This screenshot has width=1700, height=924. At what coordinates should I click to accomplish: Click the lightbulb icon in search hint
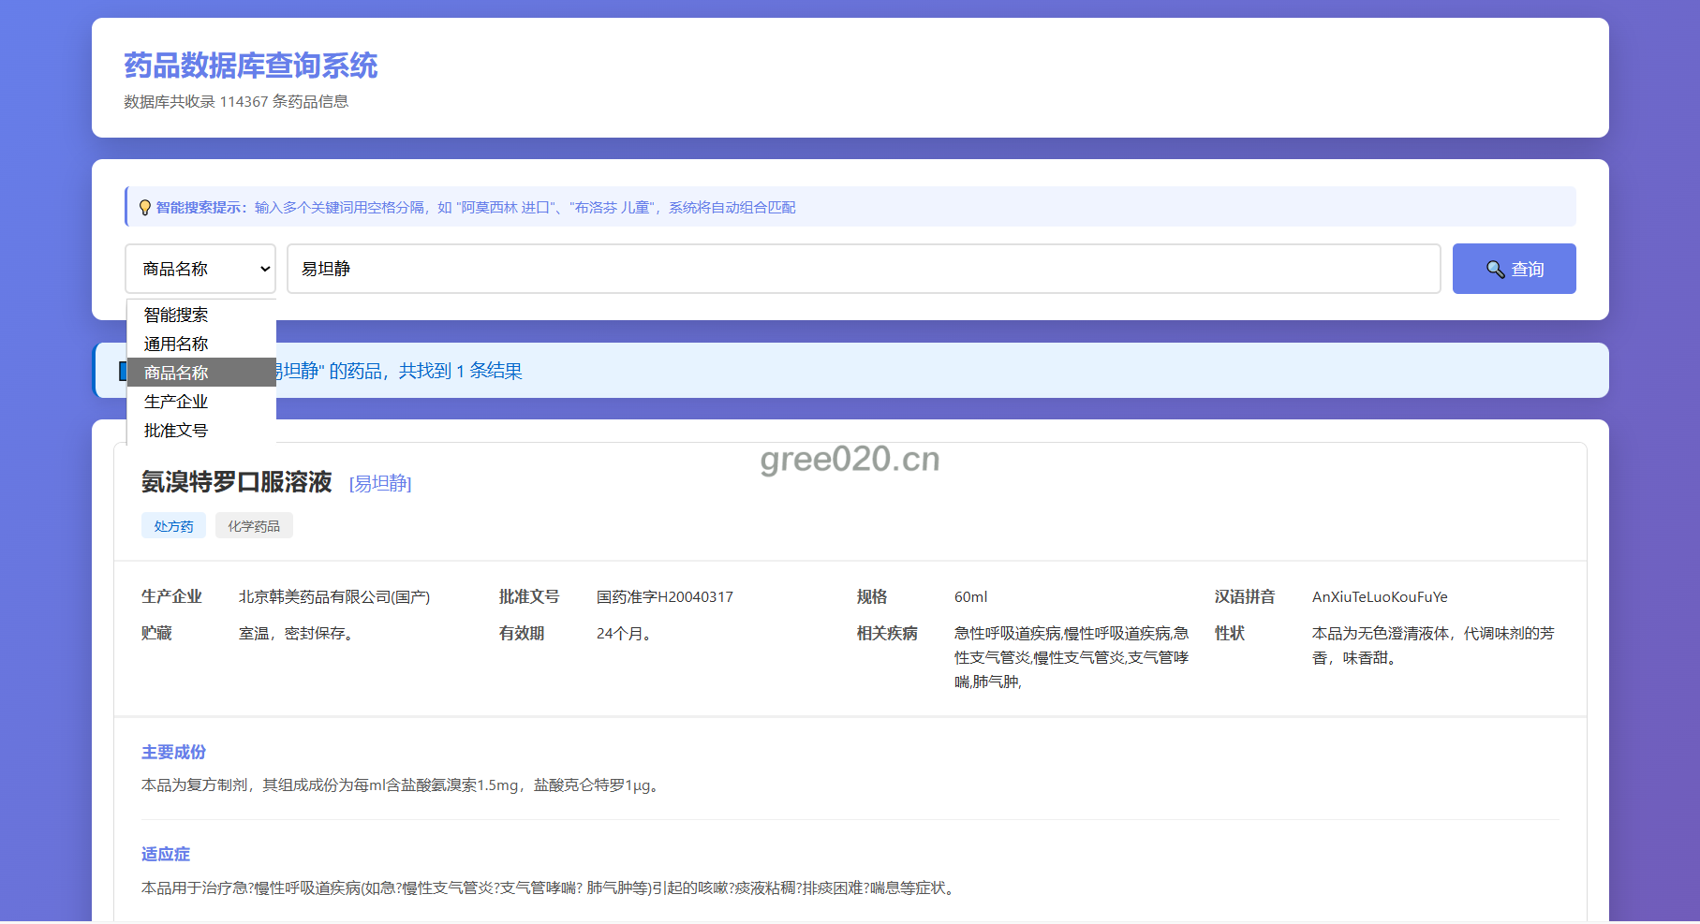point(145,208)
